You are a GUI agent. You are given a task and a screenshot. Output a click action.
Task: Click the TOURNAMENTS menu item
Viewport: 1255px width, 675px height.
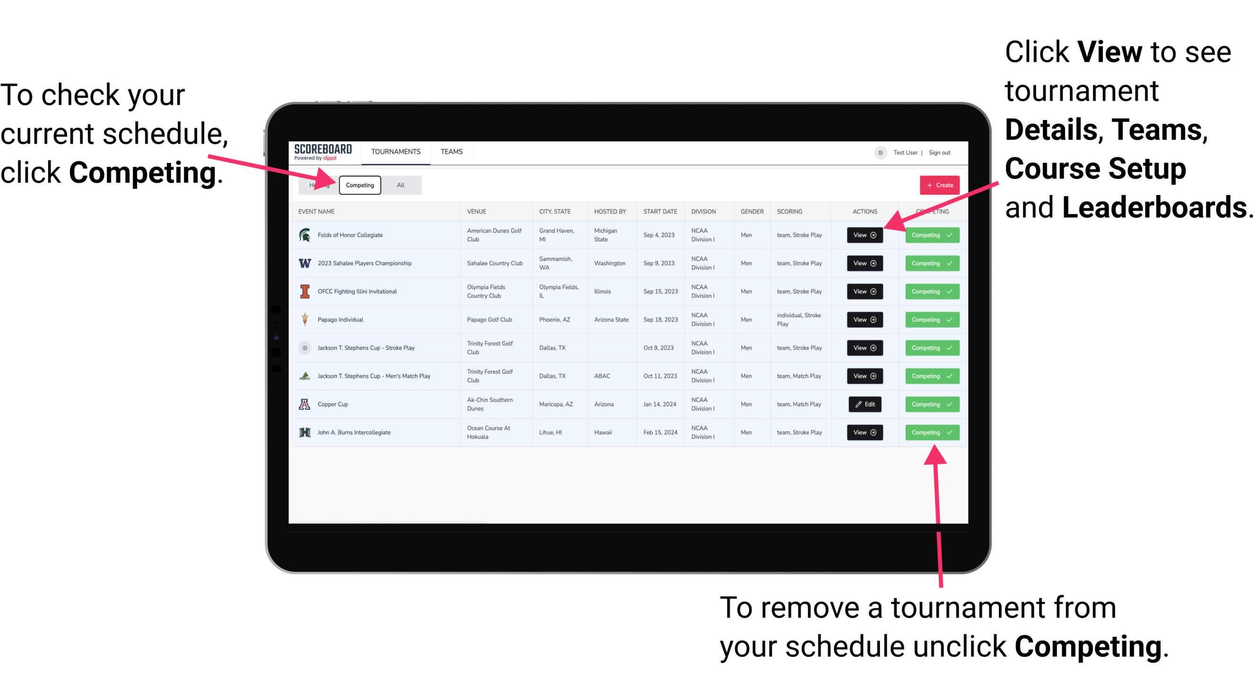click(396, 151)
